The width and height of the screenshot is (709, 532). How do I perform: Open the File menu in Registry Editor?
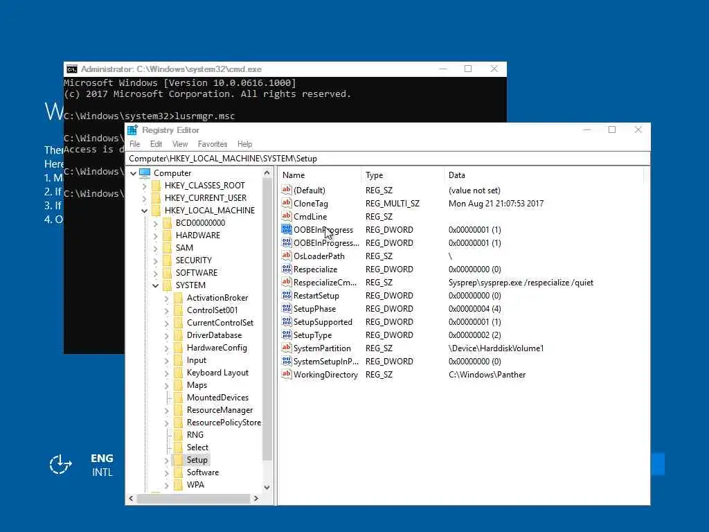(x=135, y=144)
